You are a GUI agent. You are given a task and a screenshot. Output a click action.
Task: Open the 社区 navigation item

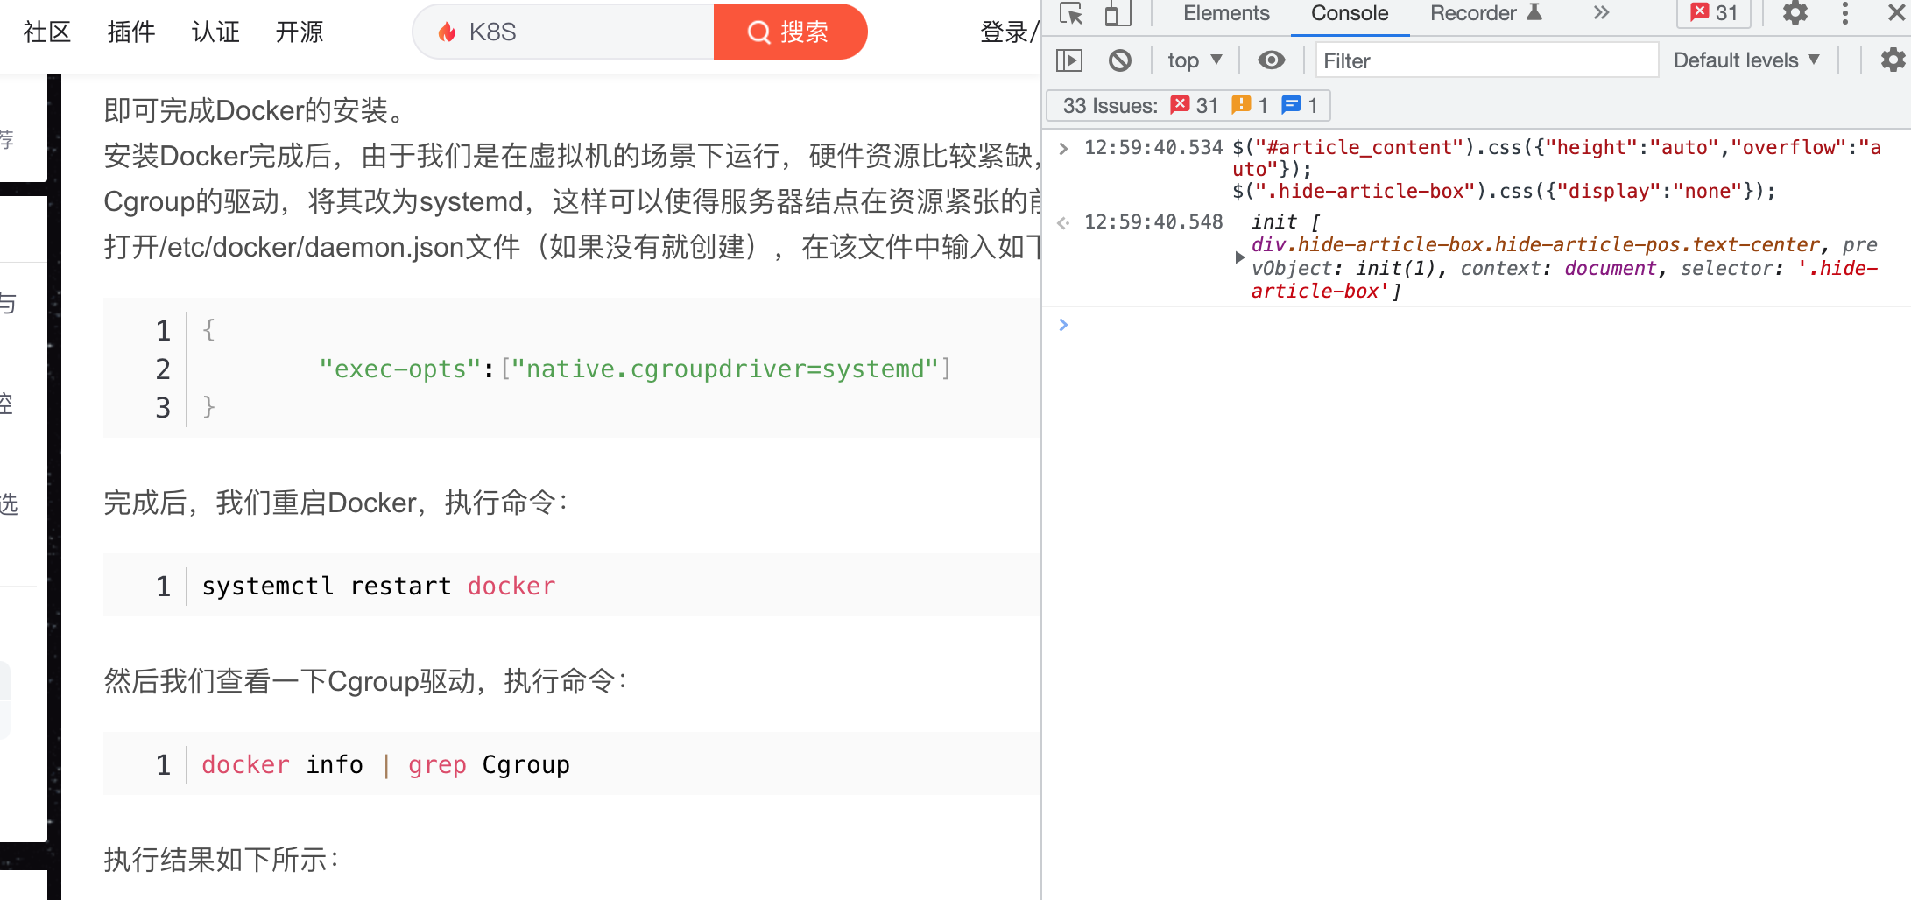[x=47, y=32]
